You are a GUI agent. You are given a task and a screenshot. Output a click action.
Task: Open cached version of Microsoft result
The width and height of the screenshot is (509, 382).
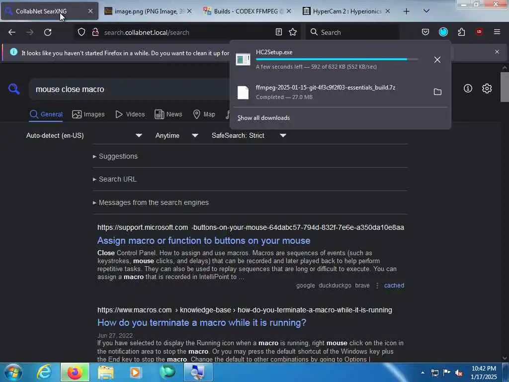pos(394,286)
